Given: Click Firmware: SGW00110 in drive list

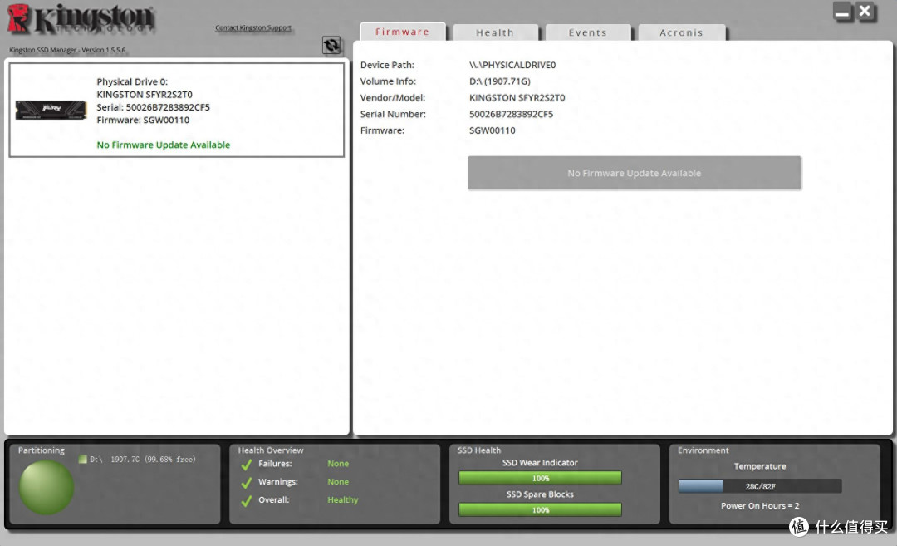Looking at the screenshot, I should pos(143,120).
